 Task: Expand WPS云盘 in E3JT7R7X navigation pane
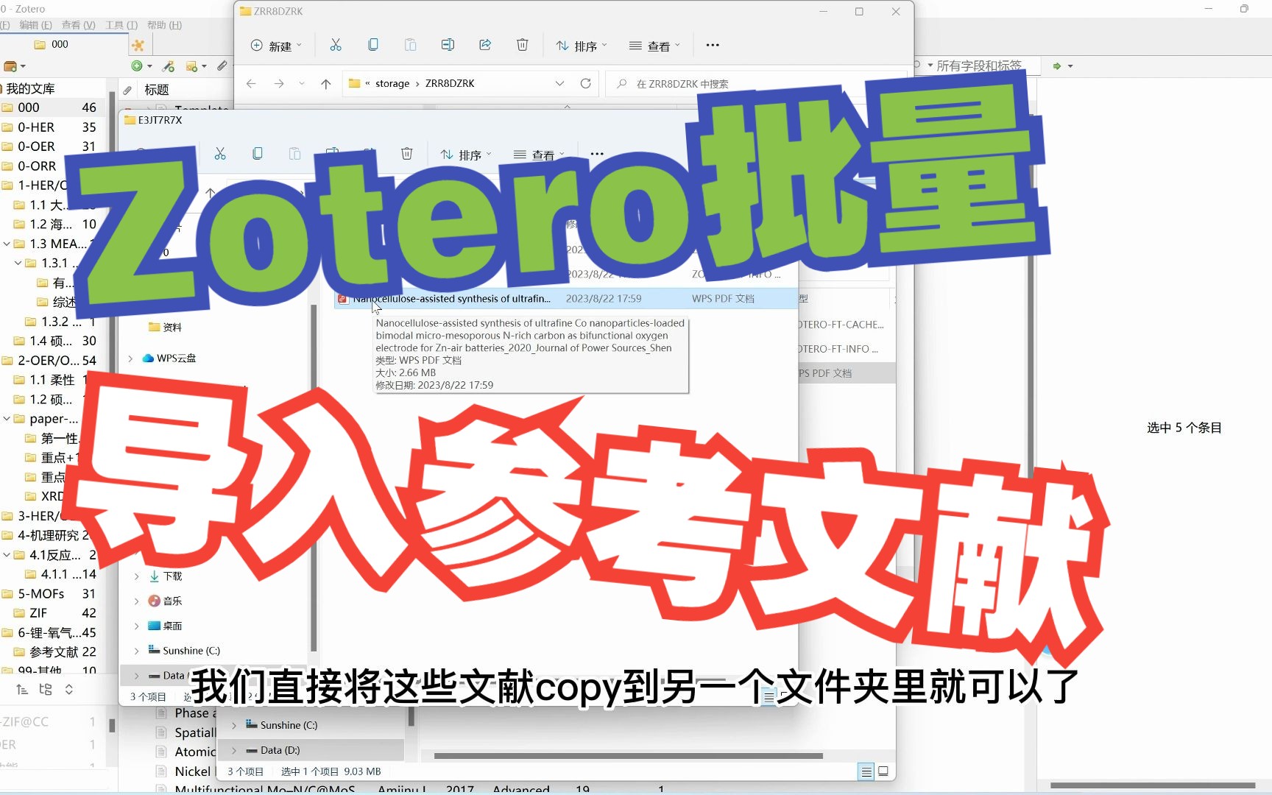click(131, 358)
